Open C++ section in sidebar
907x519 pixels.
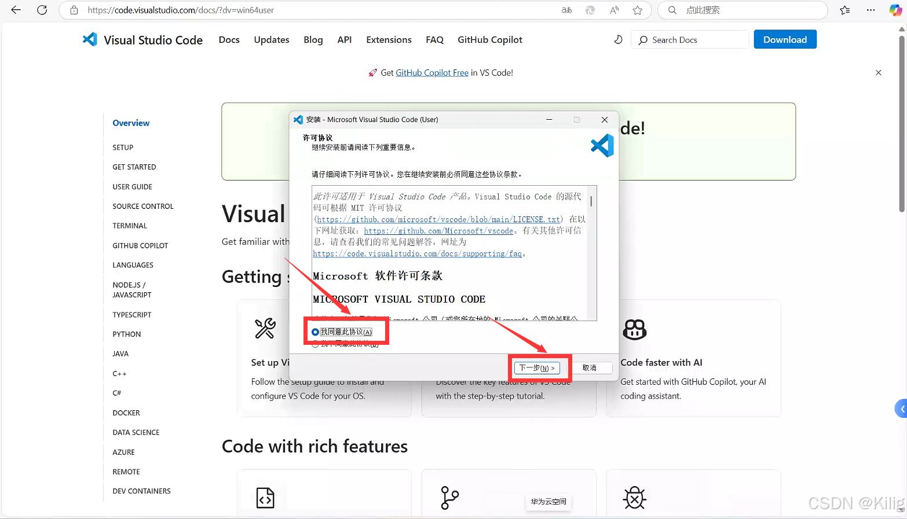click(119, 373)
